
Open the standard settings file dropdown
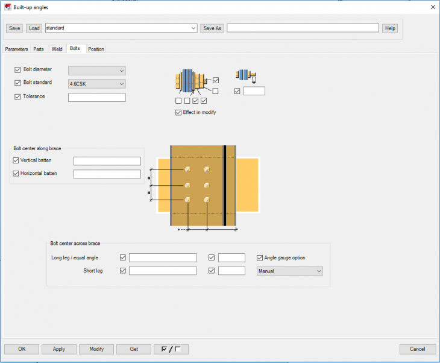[x=121, y=28]
